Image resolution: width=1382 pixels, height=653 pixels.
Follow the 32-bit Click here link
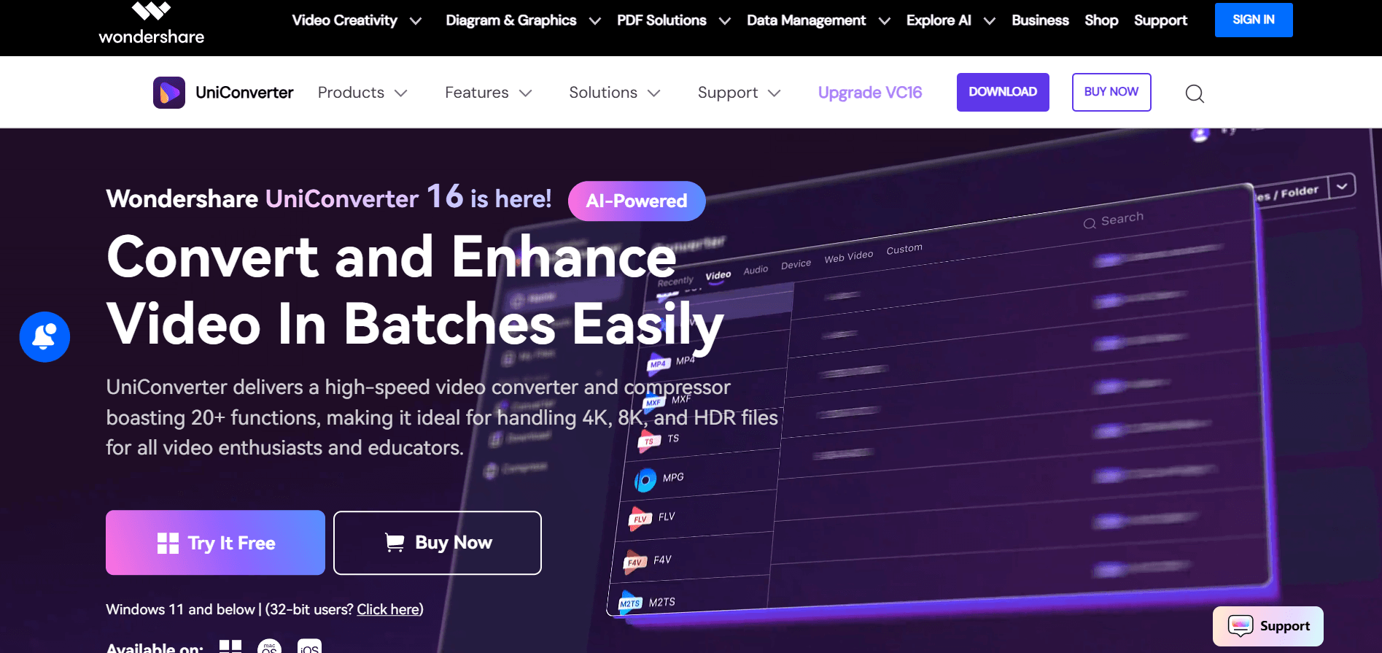pos(388,609)
